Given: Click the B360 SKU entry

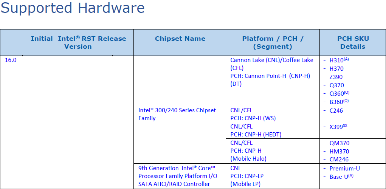Looking at the screenshot, I should click(x=339, y=102).
